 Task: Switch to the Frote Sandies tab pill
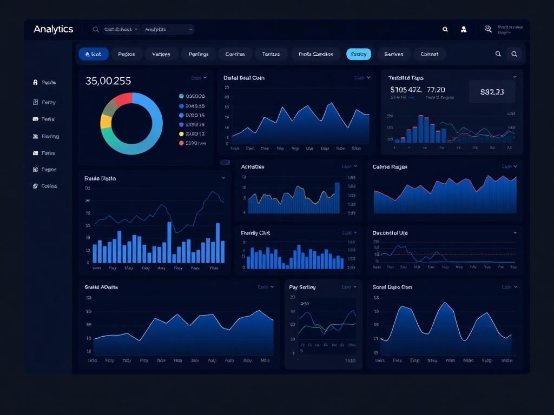click(316, 54)
